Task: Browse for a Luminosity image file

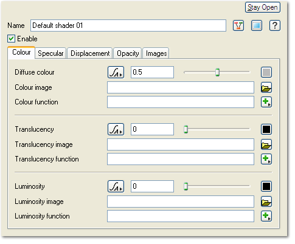Action: [266, 202]
